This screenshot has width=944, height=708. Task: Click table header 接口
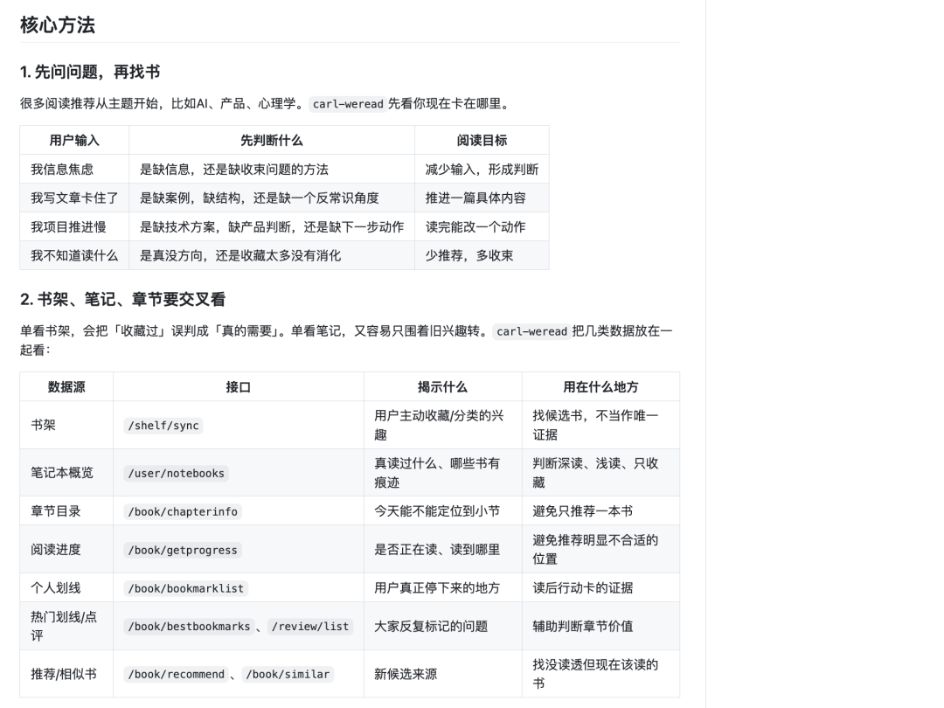(239, 386)
